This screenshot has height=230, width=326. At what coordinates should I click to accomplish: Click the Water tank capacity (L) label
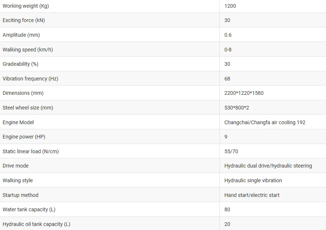coord(29,209)
